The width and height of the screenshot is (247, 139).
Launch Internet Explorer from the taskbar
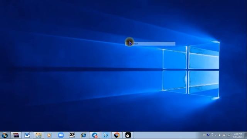[83, 135]
